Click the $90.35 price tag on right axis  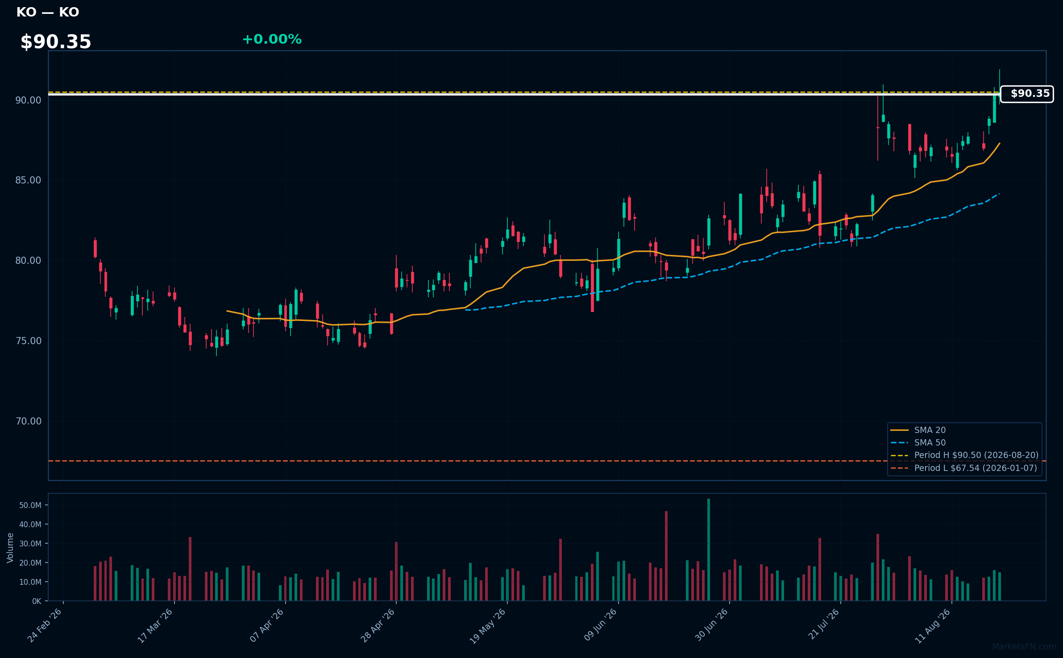coord(1027,94)
